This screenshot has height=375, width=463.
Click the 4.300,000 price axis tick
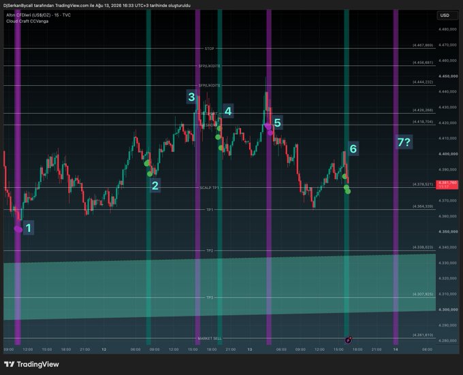tap(447, 310)
